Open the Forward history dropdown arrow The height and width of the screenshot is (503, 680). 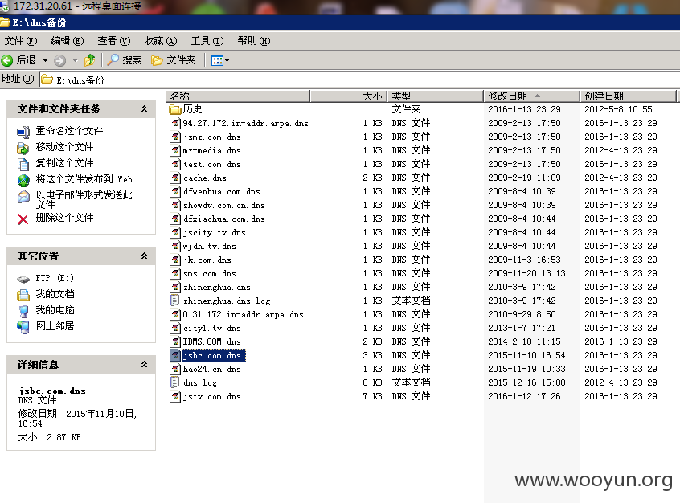(75, 61)
